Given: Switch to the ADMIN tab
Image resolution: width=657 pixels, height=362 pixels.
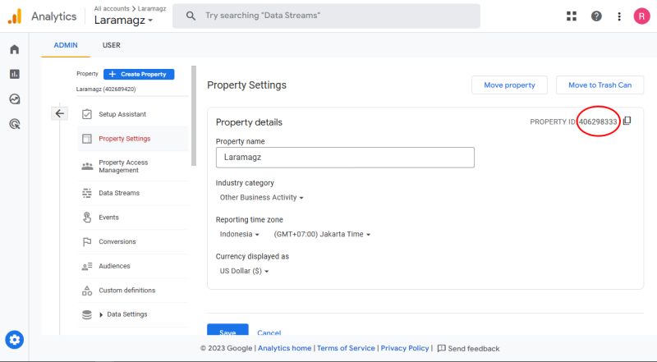Looking at the screenshot, I should [x=66, y=45].
